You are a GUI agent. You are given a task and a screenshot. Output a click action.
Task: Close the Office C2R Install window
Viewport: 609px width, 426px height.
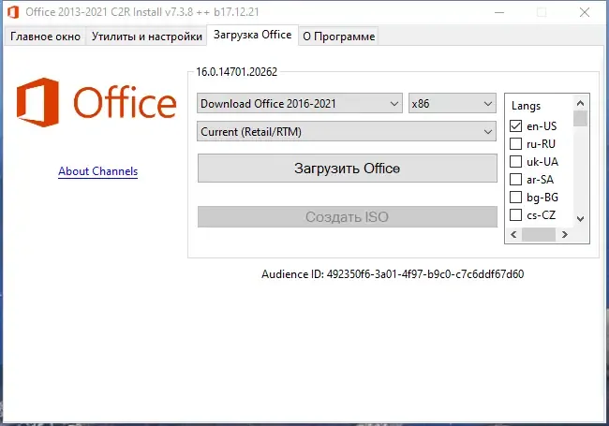pos(585,12)
